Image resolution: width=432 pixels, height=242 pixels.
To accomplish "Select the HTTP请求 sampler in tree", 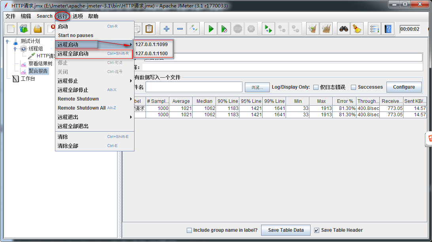I will 46,56.
